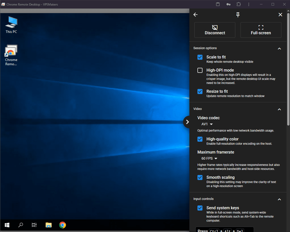The width and height of the screenshot is (290, 232).
Task: Click the Video codec label
Action: pyautogui.click(x=208, y=118)
